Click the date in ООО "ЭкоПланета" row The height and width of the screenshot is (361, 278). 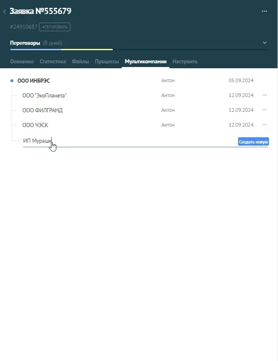tap(241, 95)
